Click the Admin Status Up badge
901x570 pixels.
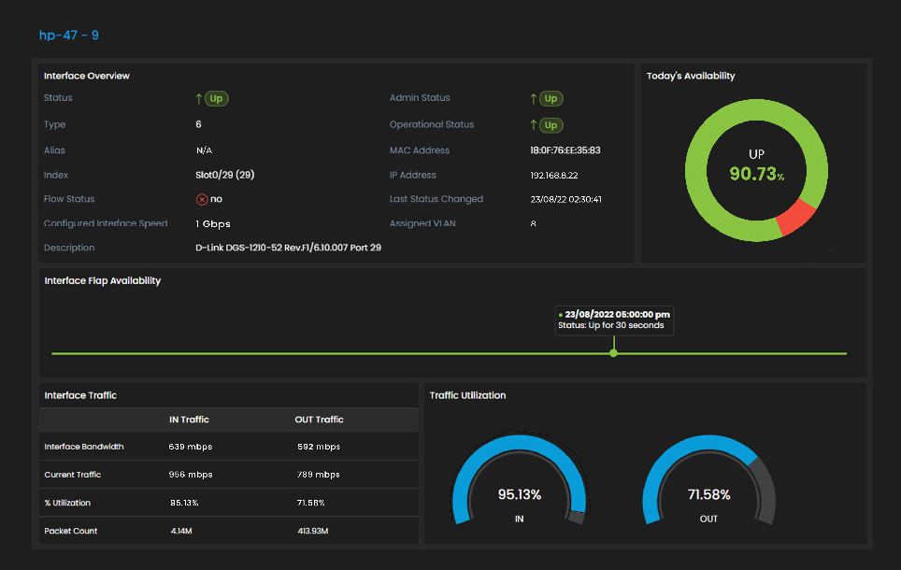pos(551,98)
